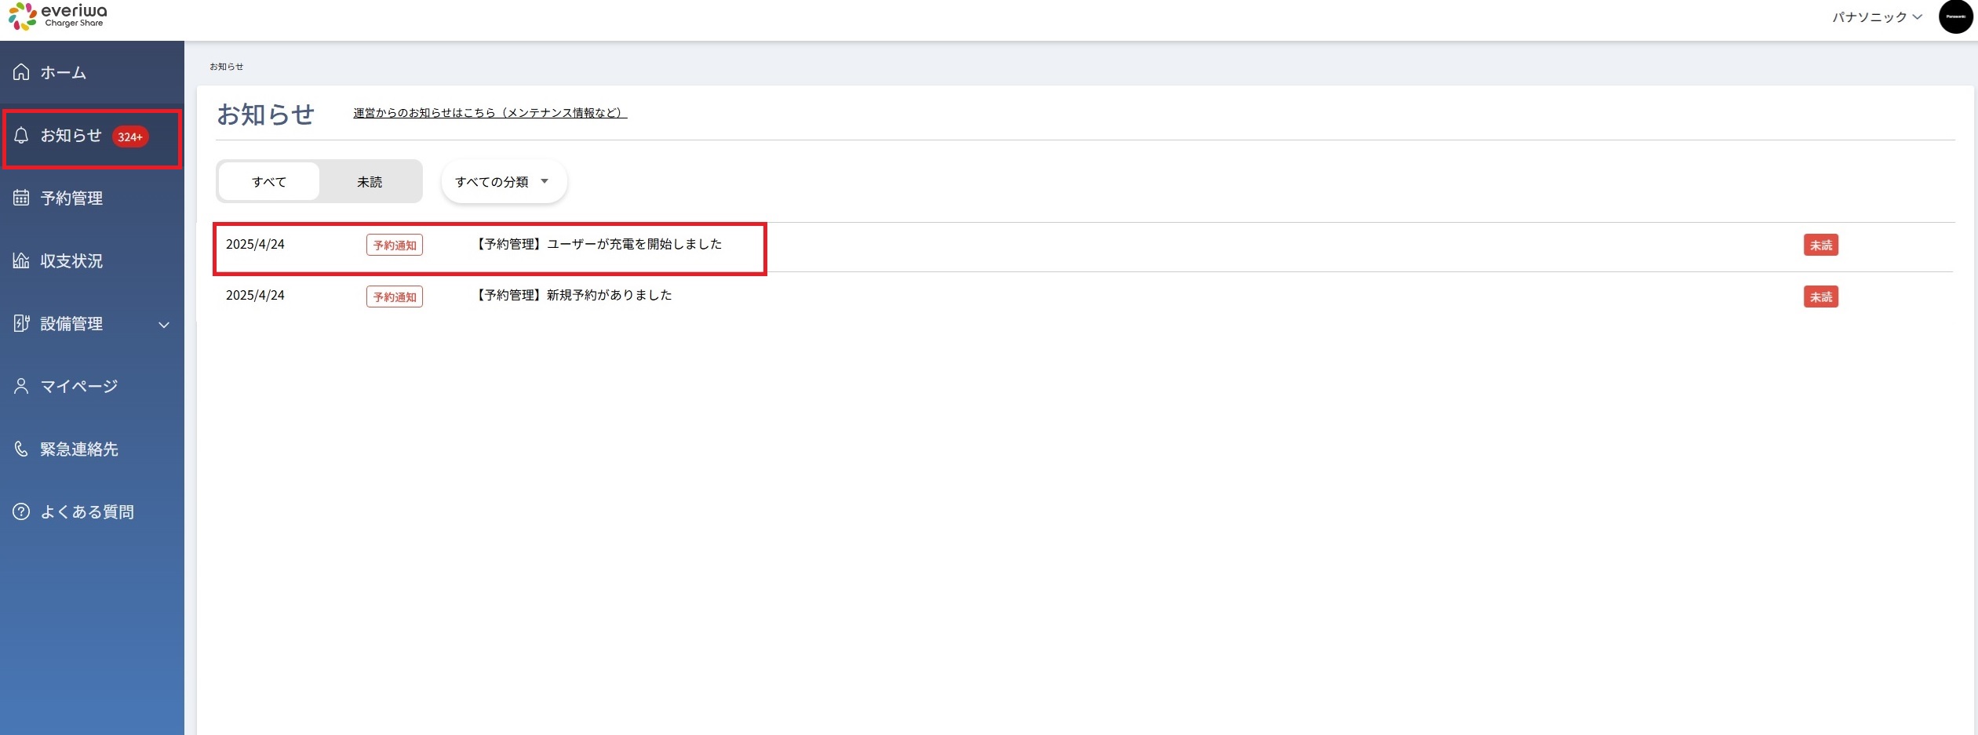Image resolution: width=1978 pixels, height=735 pixels.
Task: Click the bell notification icon
Action: pyautogui.click(x=21, y=136)
